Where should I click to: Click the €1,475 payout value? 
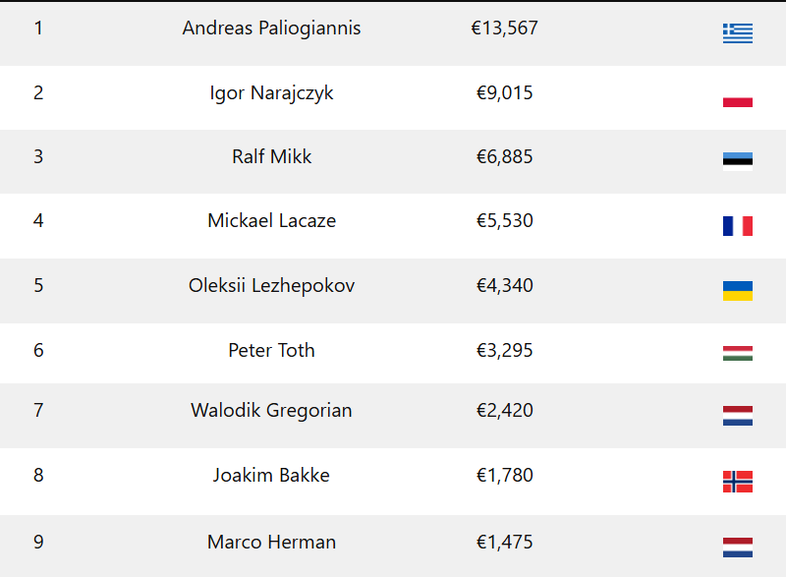(504, 543)
